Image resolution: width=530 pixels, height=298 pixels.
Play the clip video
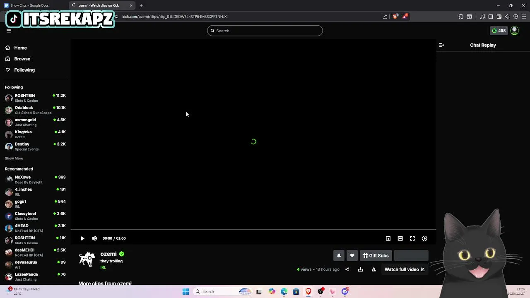[x=82, y=238]
